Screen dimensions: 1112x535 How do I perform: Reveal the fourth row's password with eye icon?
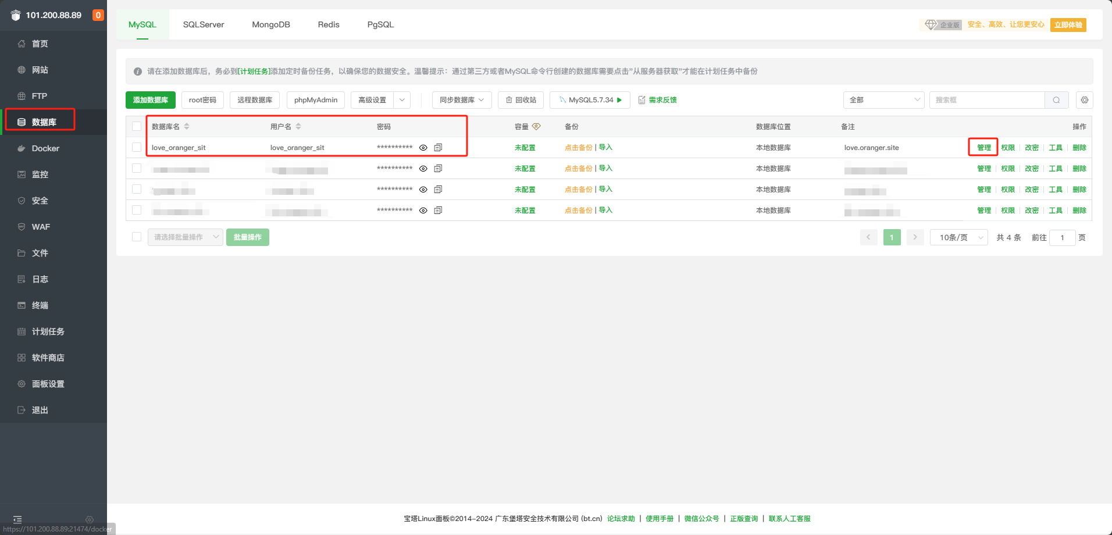click(x=423, y=211)
